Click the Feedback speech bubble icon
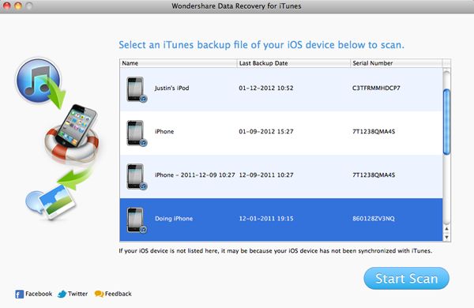 (99, 294)
